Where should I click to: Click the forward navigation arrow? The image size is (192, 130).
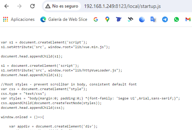(19, 6)
